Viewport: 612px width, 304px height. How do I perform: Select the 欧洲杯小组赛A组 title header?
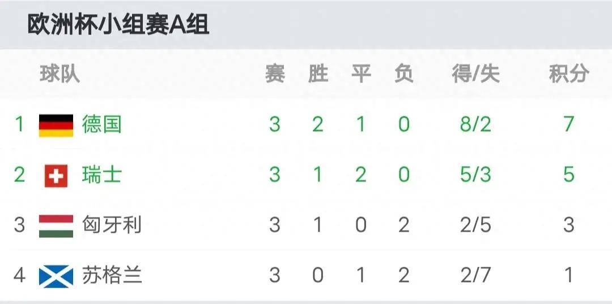pos(118,24)
